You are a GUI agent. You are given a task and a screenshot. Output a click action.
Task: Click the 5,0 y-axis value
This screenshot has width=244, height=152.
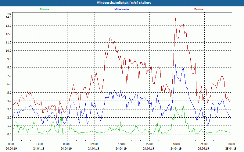[9, 93]
